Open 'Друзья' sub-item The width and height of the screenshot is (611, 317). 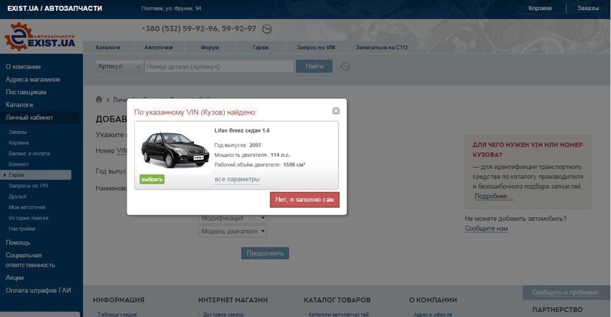click(x=18, y=197)
